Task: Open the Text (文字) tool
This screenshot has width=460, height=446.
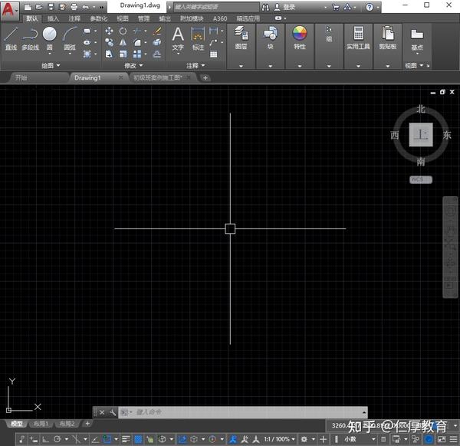Action: coord(178,39)
